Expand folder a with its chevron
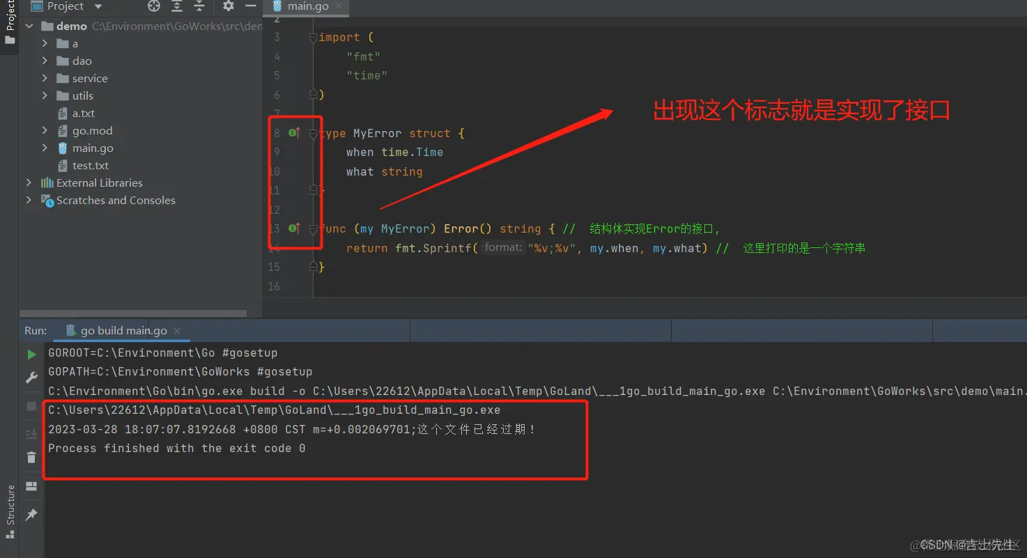1027x558 pixels. (x=45, y=43)
